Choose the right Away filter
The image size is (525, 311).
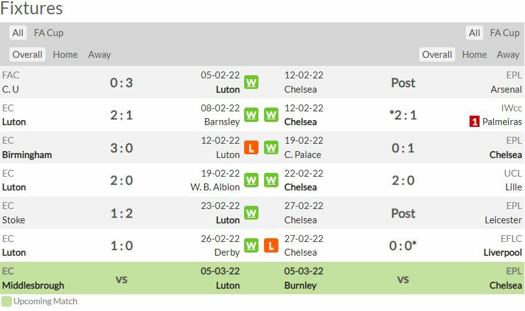point(508,55)
